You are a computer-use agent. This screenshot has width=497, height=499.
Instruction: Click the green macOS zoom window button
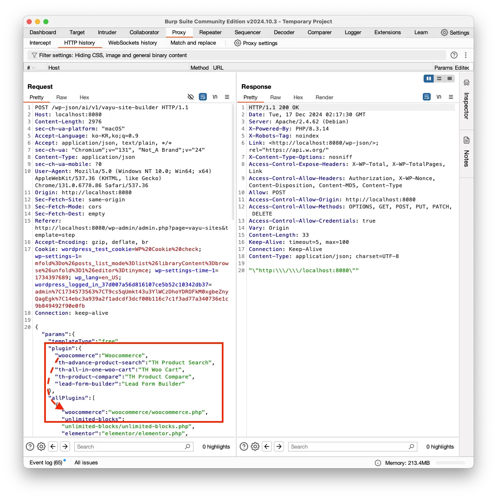click(x=46, y=22)
